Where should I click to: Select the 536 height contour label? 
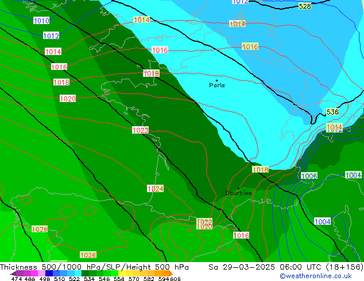[332, 112]
